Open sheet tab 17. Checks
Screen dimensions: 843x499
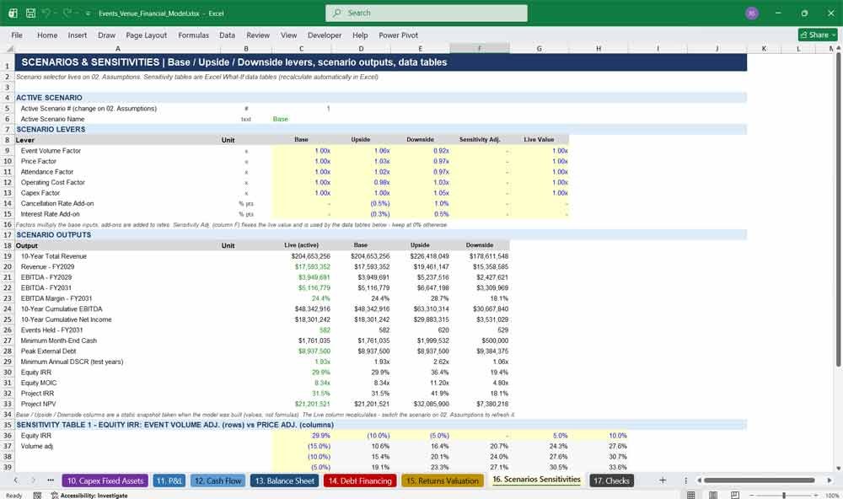click(611, 480)
